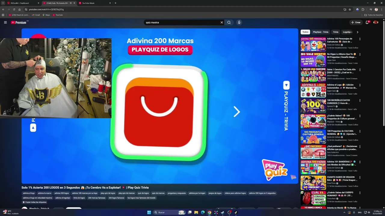Screen dimensions: 385x216
Task: Open options for Adivina el Logo Automóviles
Action: (360, 85)
